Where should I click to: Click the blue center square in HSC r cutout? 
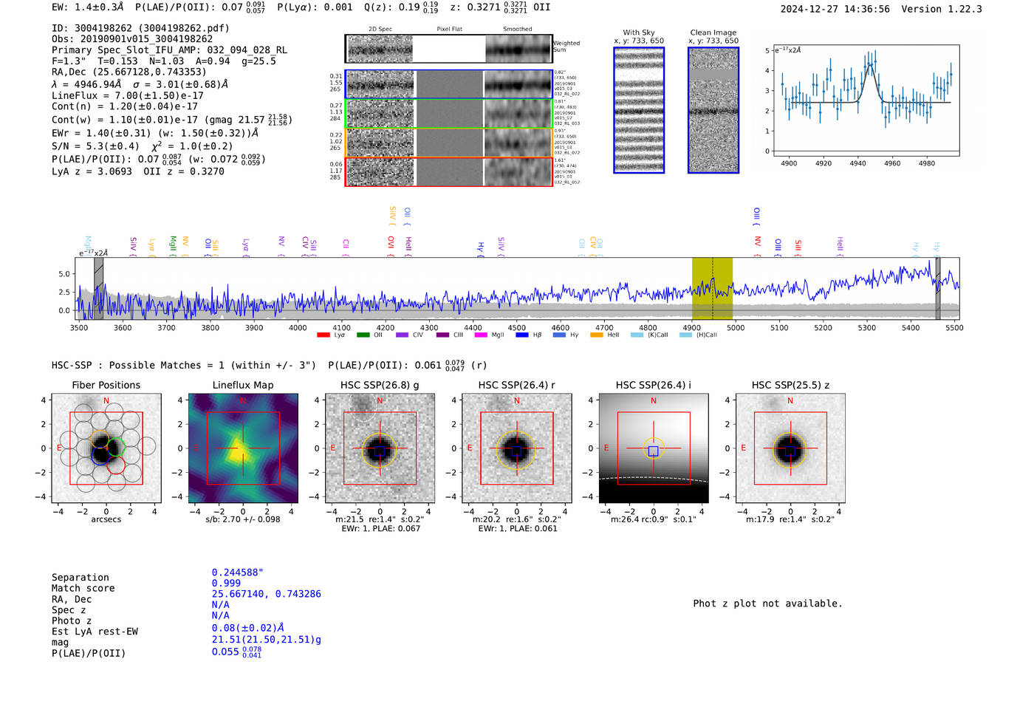coord(516,451)
